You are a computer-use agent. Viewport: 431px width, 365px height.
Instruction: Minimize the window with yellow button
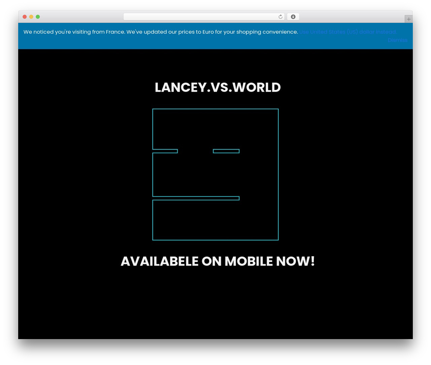tap(31, 17)
